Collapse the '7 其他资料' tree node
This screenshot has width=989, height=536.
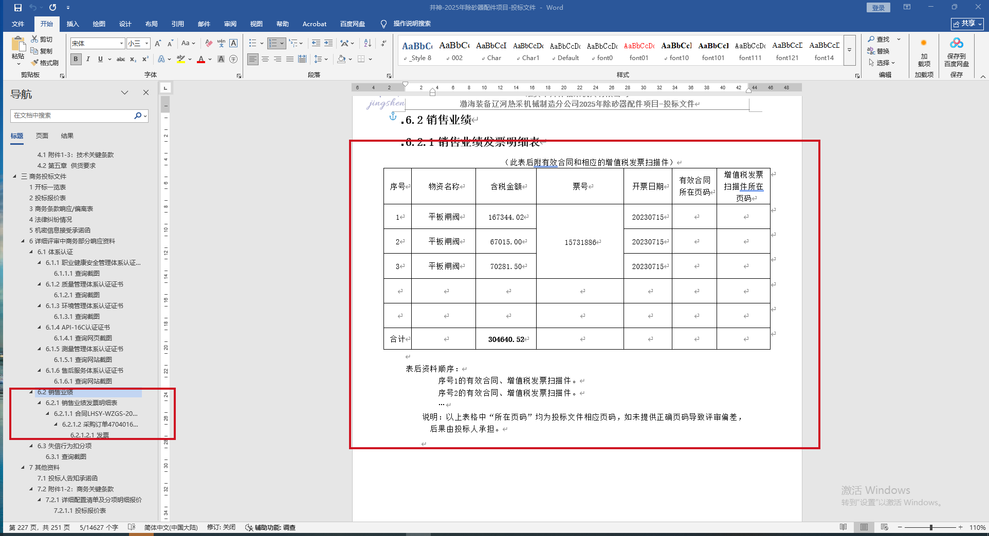(23, 467)
